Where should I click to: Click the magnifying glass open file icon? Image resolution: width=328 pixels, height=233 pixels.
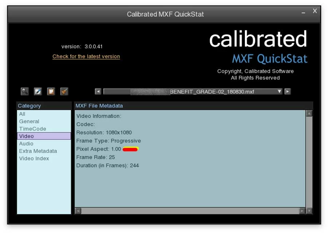(x=25, y=91)
